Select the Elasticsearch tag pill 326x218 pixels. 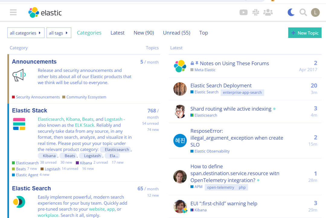(116, 150)
